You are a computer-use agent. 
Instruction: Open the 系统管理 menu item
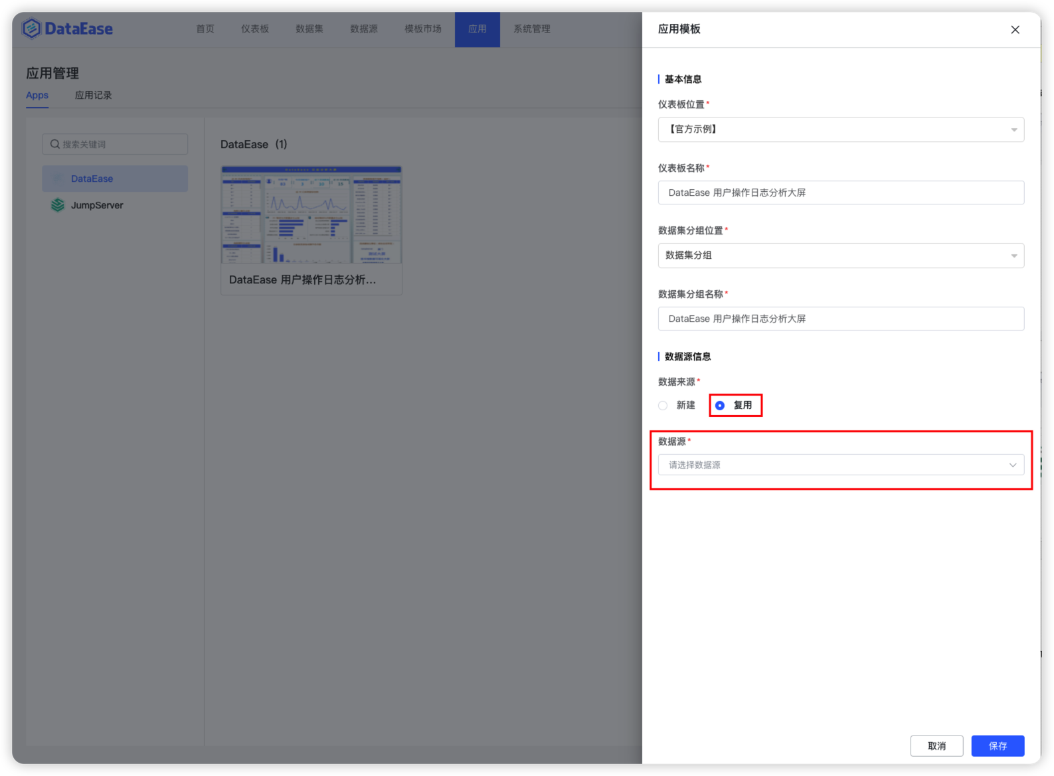click(x=532, y=29)
